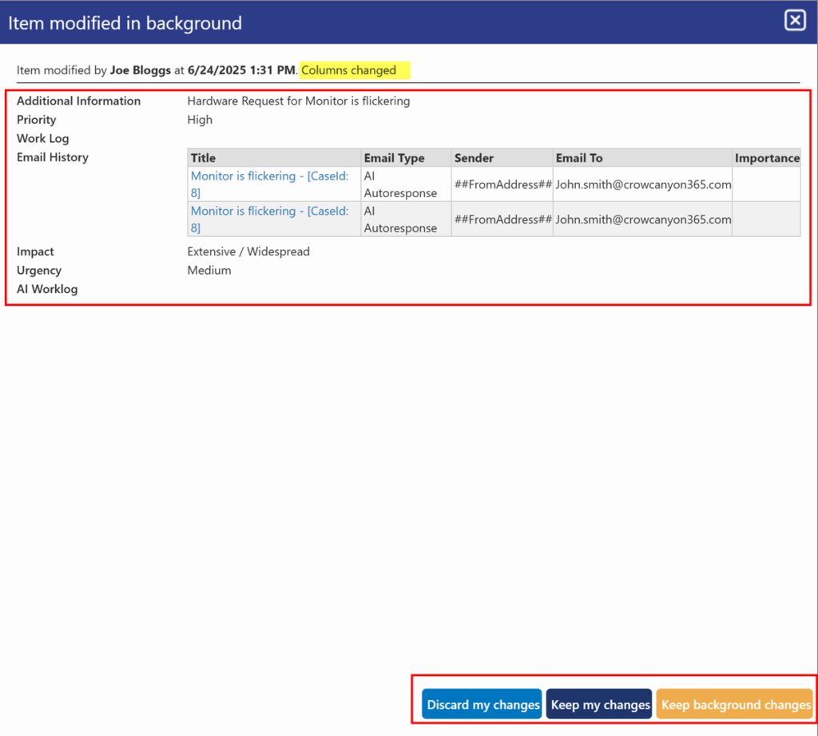Close the Item modified in background dialog
This screenshot has height=736, width=818.
(x=795, y=21)
